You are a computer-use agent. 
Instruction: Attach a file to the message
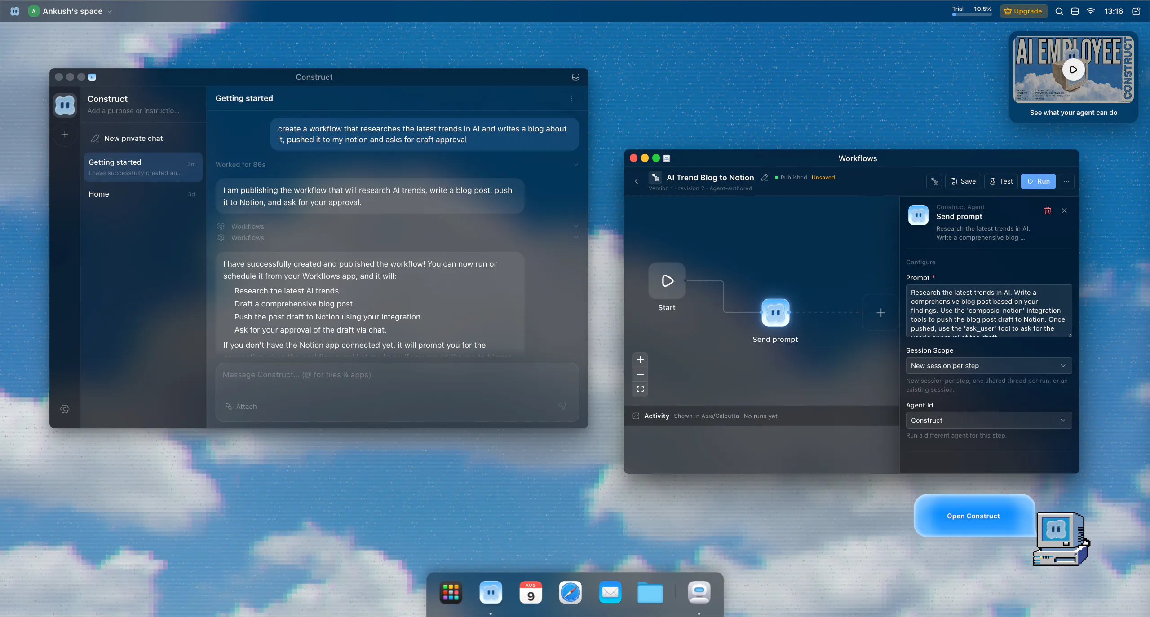coord(241,406)
